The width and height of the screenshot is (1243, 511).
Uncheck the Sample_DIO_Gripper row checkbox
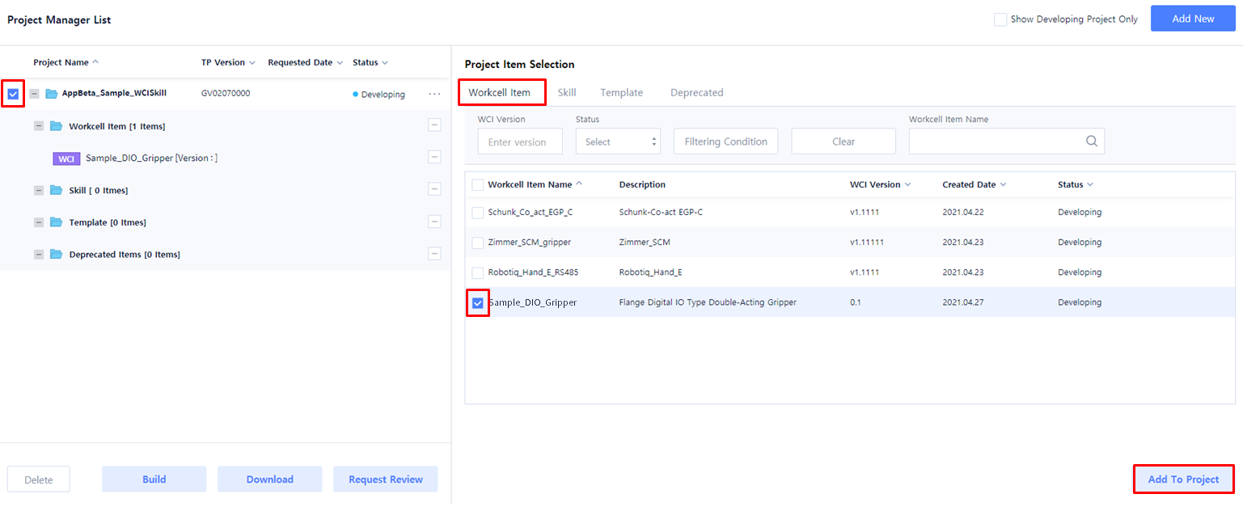point(478,303)
